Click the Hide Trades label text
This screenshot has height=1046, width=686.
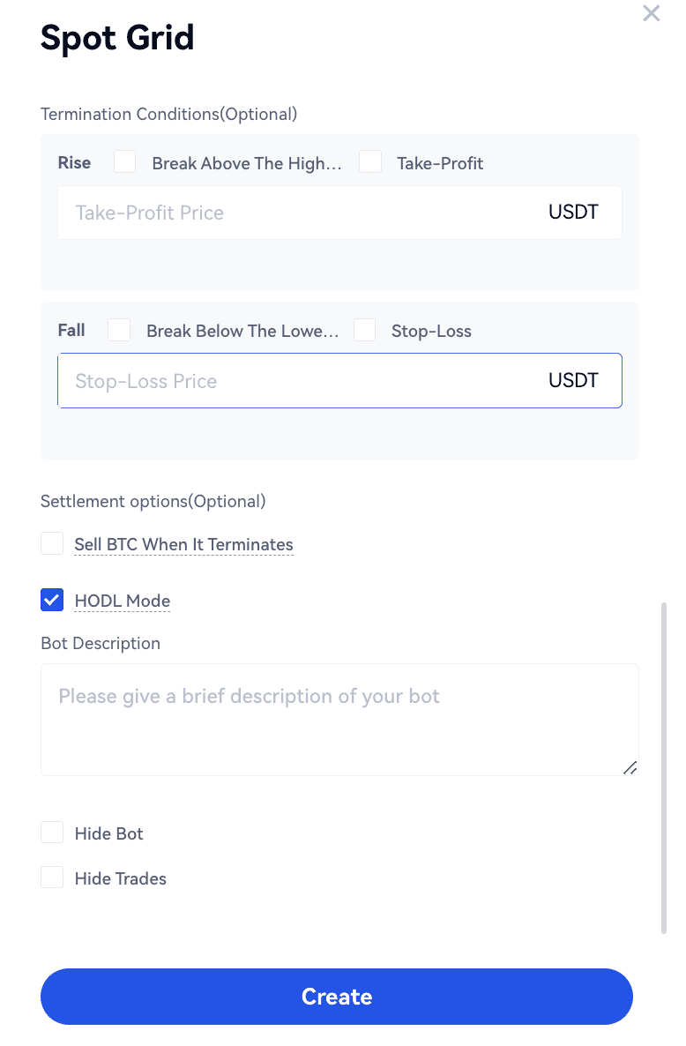(x=121, y=879)
